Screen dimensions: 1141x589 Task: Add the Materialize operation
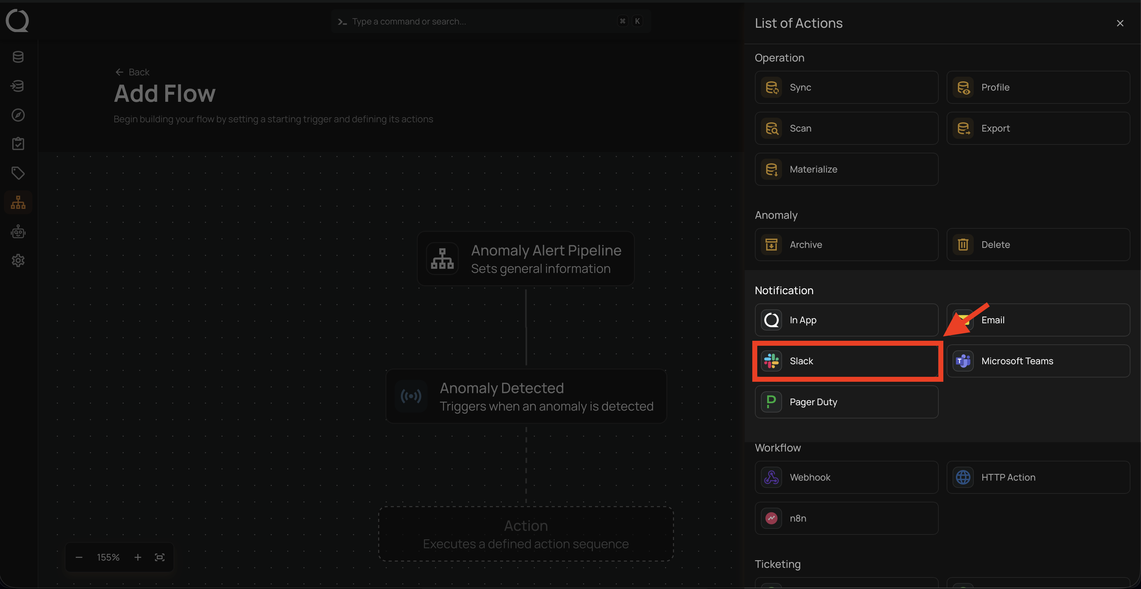click(x=846, y=169)
